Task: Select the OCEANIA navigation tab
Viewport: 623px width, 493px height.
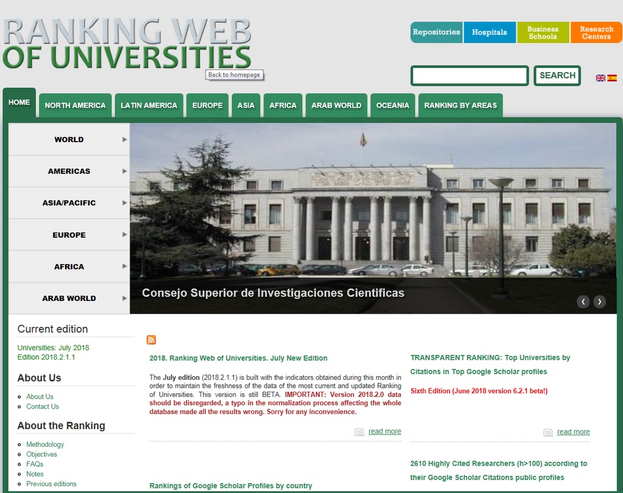Action: click(x=392, y=105)
